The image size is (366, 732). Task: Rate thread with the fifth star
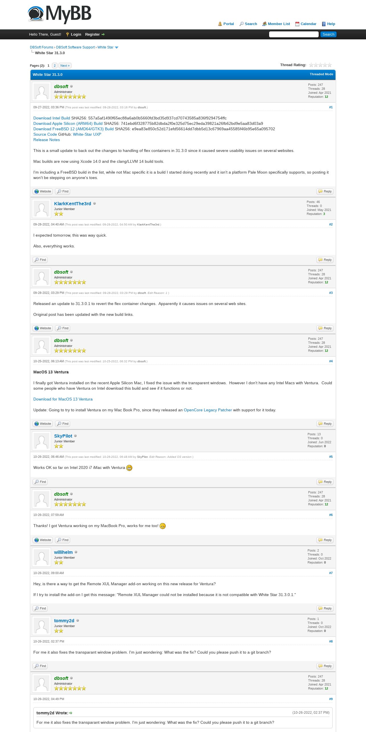point(330,65)
